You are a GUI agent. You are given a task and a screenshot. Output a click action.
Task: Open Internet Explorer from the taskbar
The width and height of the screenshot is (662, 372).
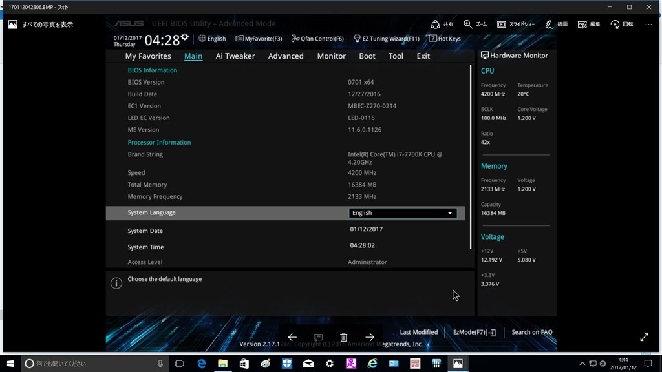[372, 364]
